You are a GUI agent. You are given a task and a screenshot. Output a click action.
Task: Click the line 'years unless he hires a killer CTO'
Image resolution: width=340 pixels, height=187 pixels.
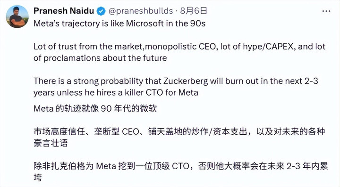[116, 93]
